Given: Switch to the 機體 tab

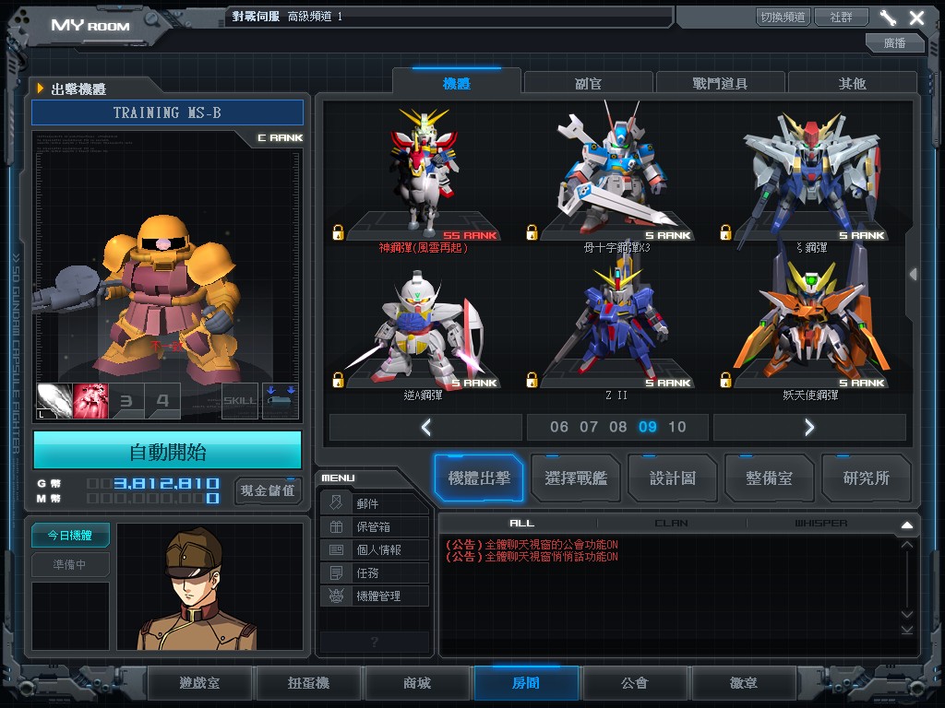Looking at the screenshot, I should pos(456,83).
